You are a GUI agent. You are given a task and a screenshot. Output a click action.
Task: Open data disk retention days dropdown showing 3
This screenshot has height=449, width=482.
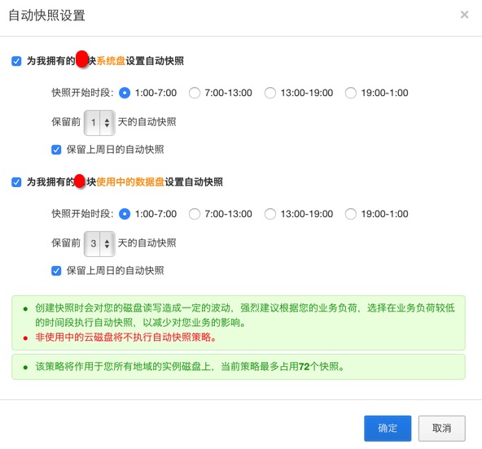tap(99, 244)
